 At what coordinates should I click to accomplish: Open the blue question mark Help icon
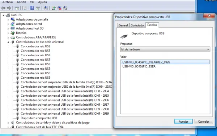(32, 8)
